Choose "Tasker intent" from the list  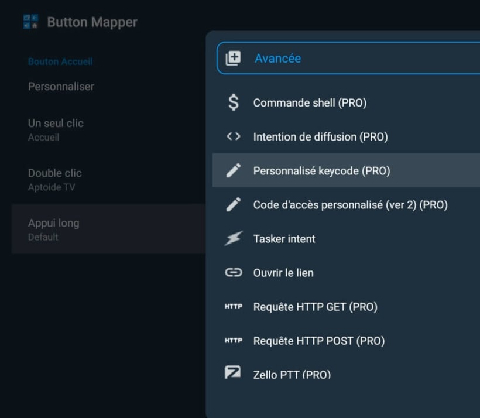click(284, 238)
